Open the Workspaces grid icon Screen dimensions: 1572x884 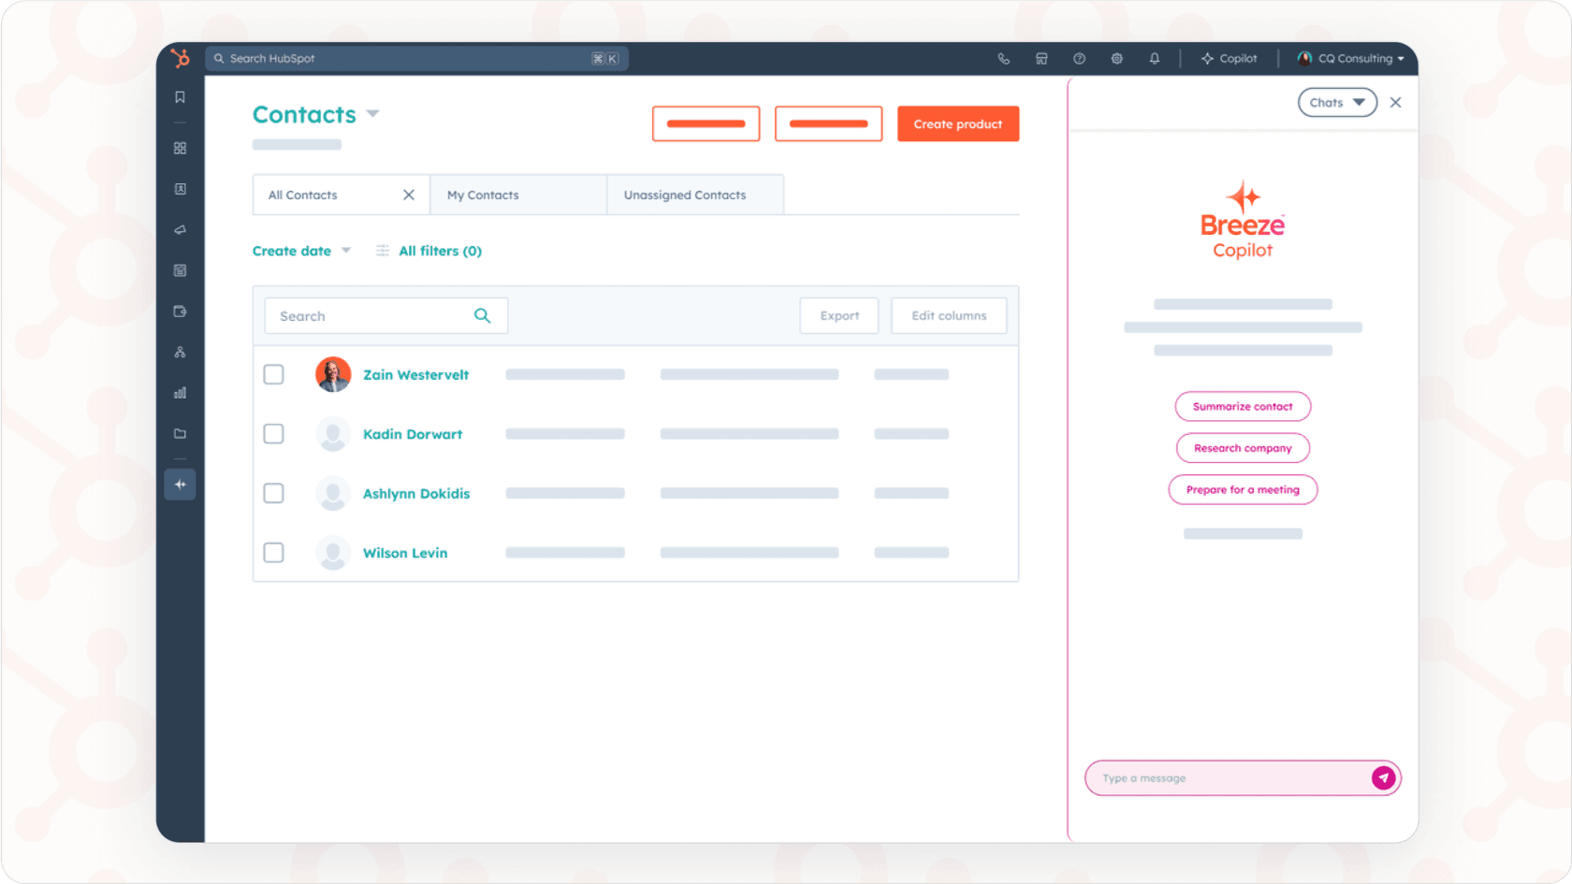tap(180, 148)
